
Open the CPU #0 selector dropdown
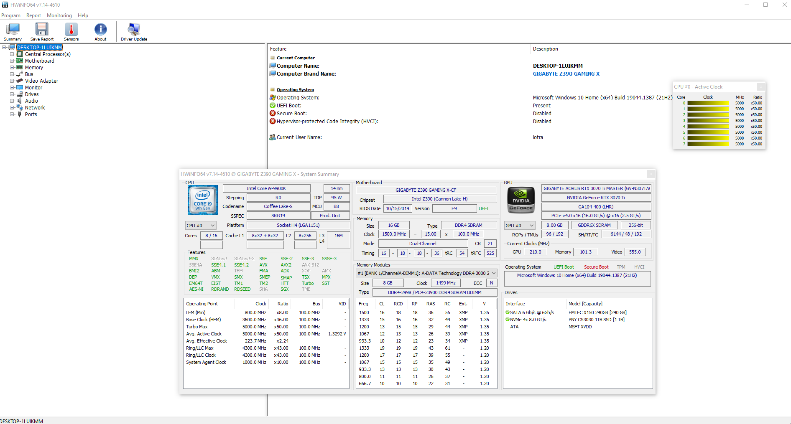201,226
